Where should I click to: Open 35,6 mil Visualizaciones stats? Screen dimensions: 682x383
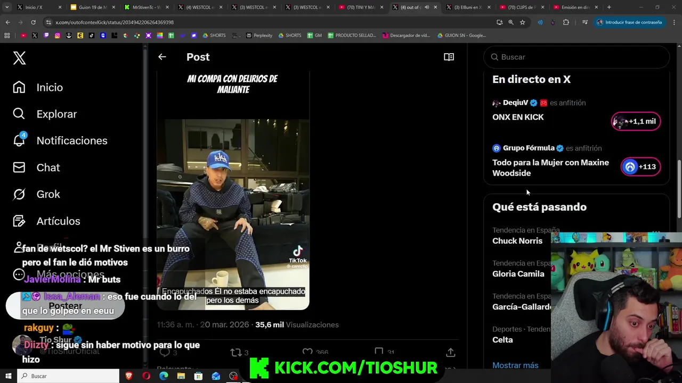(x=297, y=324)
